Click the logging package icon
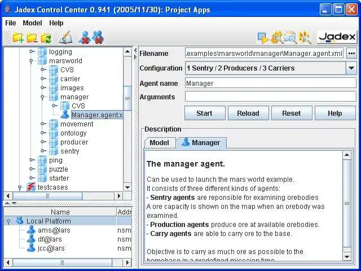The height and width of the screenshot is (271, 361). coord(42,51)
